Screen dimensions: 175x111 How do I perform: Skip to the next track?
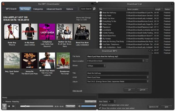pyautogui.click(x=13, y=106)
